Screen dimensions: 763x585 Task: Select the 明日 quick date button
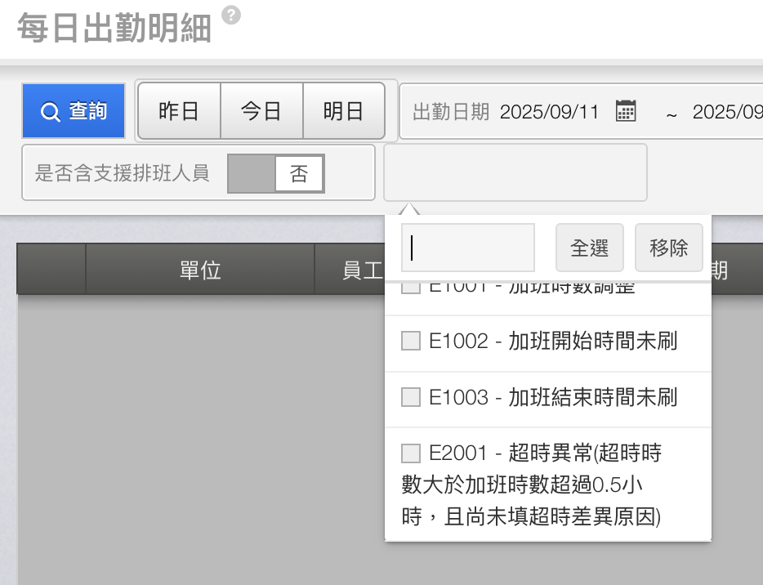(x=343, y=111)
